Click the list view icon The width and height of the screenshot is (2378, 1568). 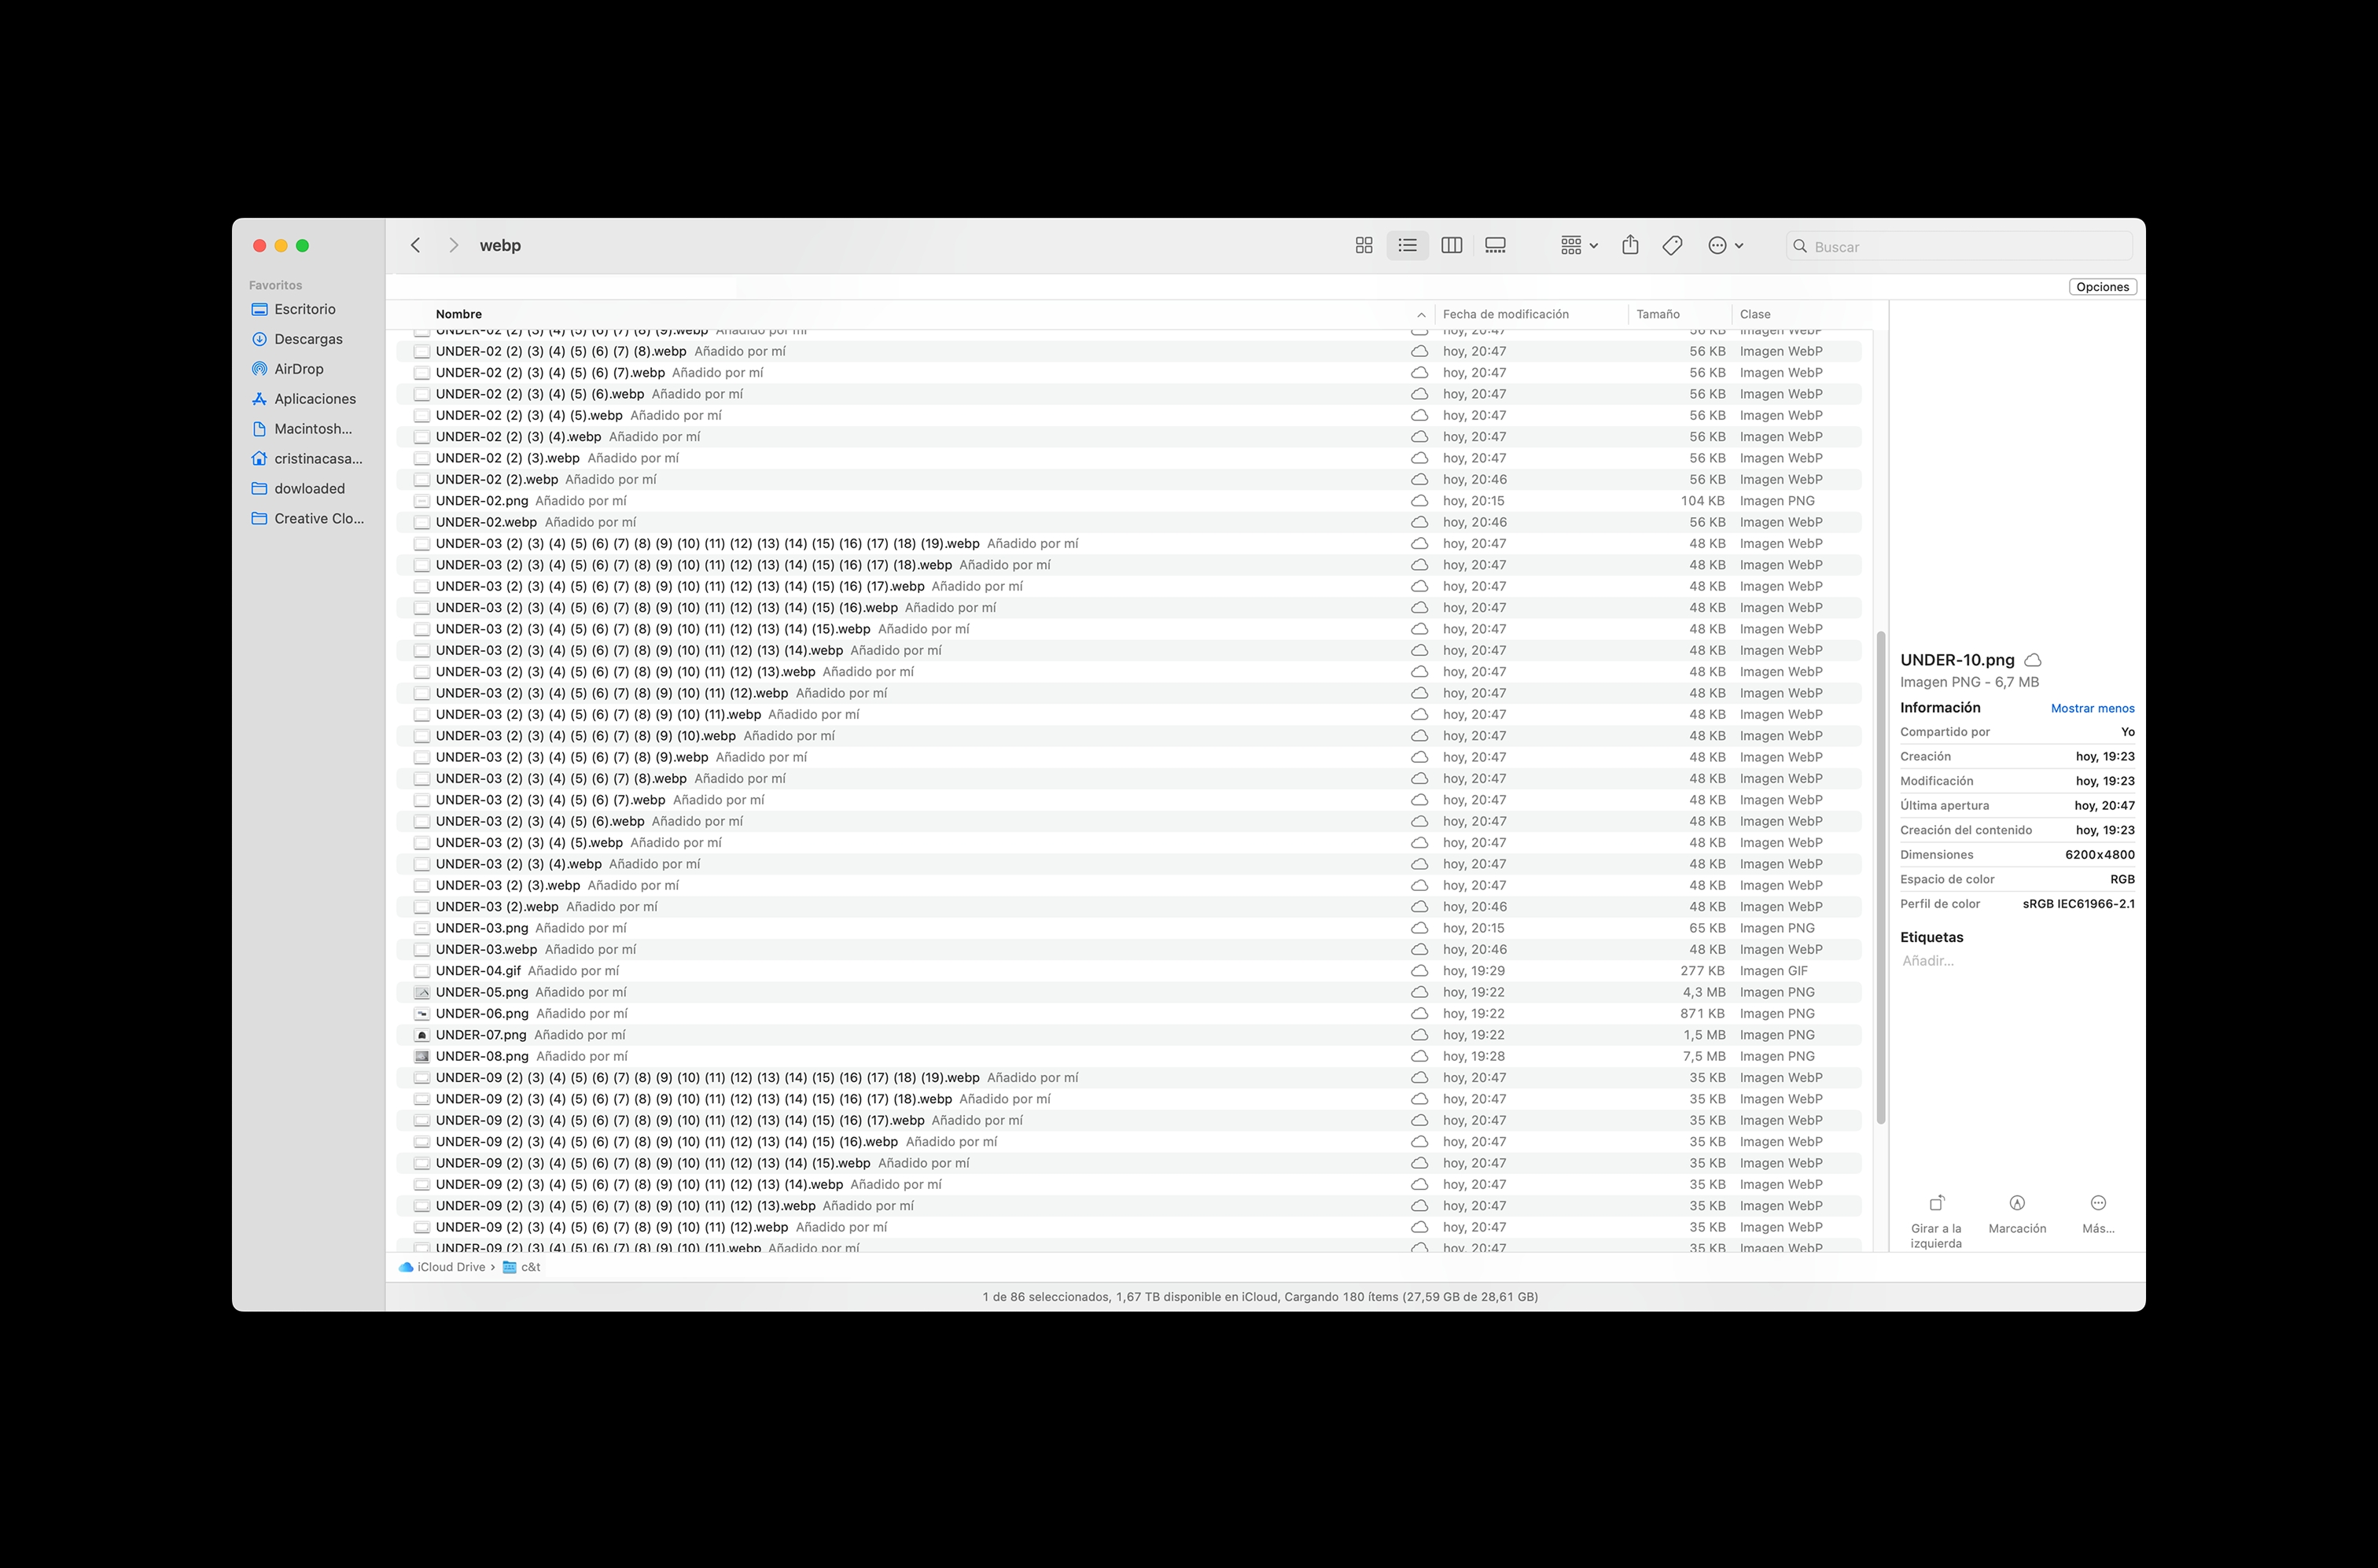pyautogui.click(x=1408, y=245)
